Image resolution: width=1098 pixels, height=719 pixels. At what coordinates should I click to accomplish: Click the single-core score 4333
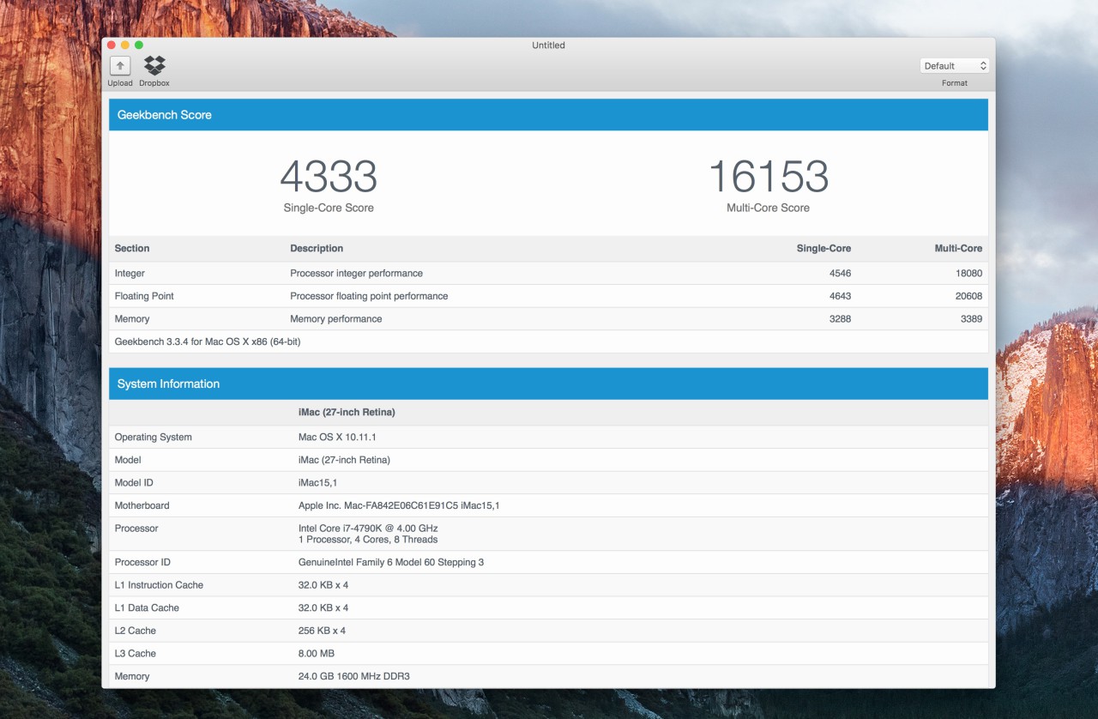pyautogui.click(x=329, y=177)
